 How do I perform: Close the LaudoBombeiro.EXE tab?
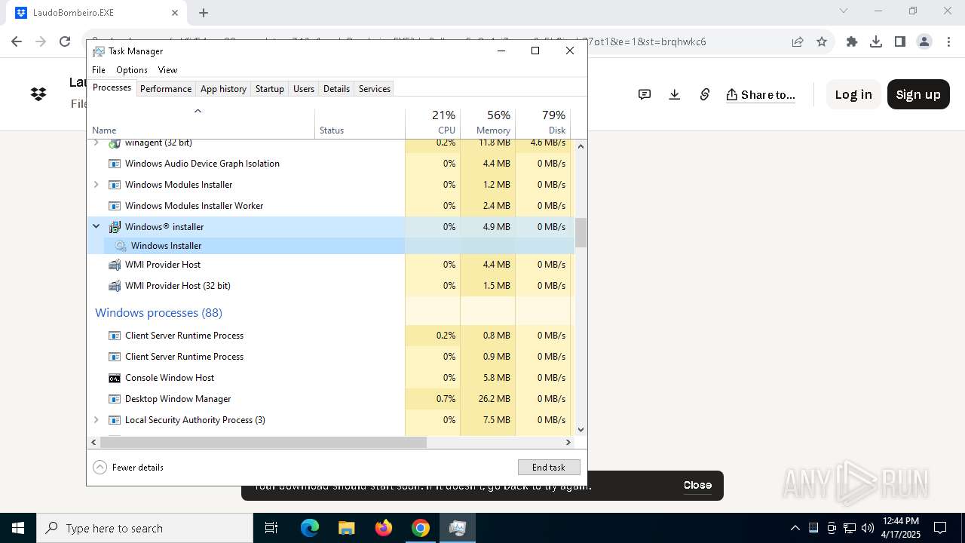coord(175,13)
